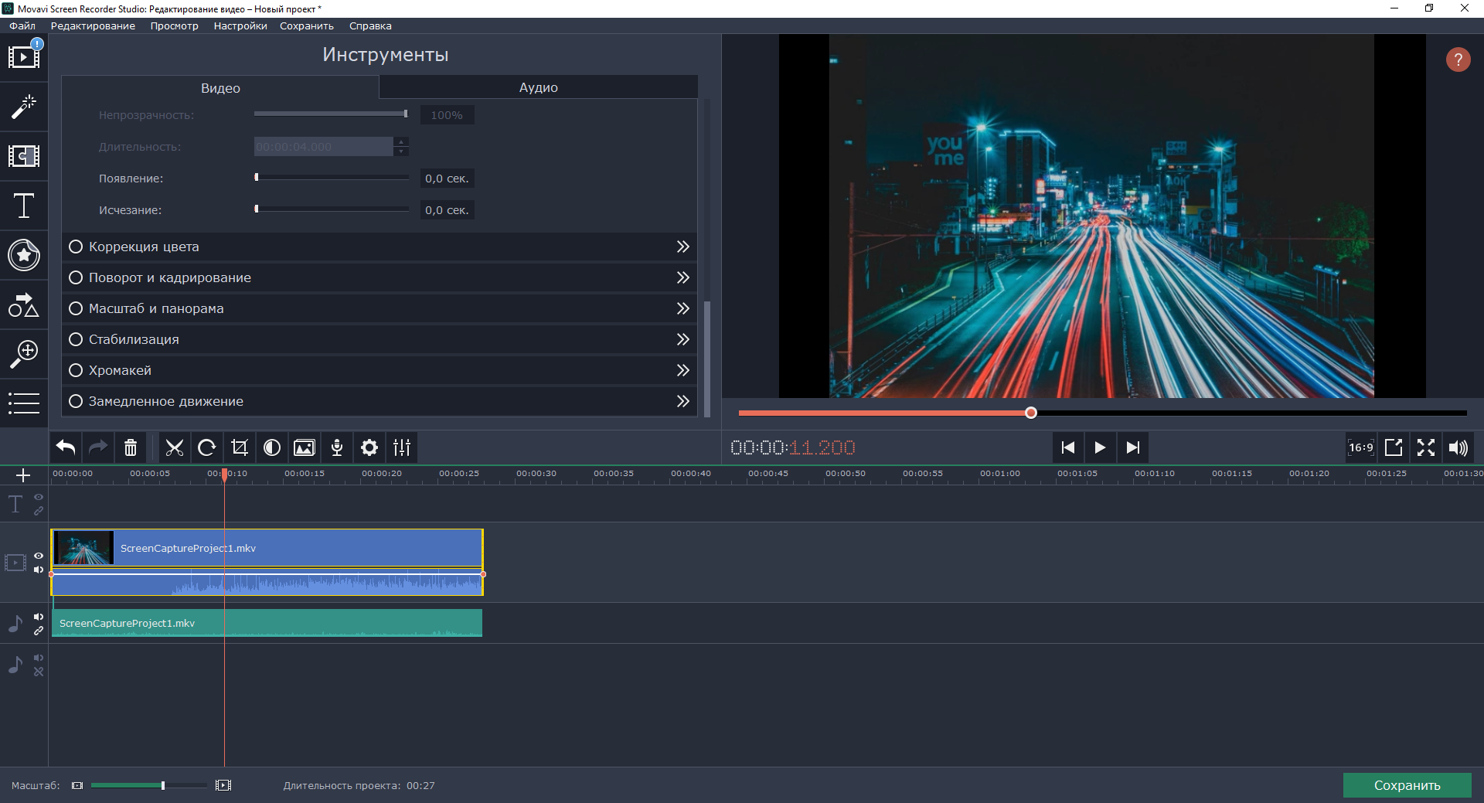Expand the Замедленное движение section
Screen dimensions: 1484x803
click(x=682, y=401)
